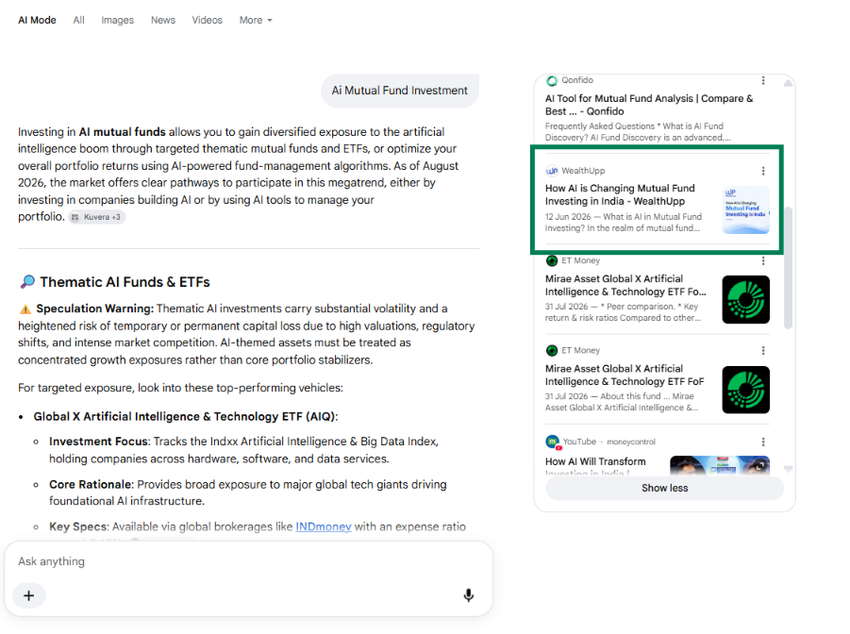Open three-dot menu for Qonfido result
The width and height of the screenshot is (850, 634).
(763, 80)
